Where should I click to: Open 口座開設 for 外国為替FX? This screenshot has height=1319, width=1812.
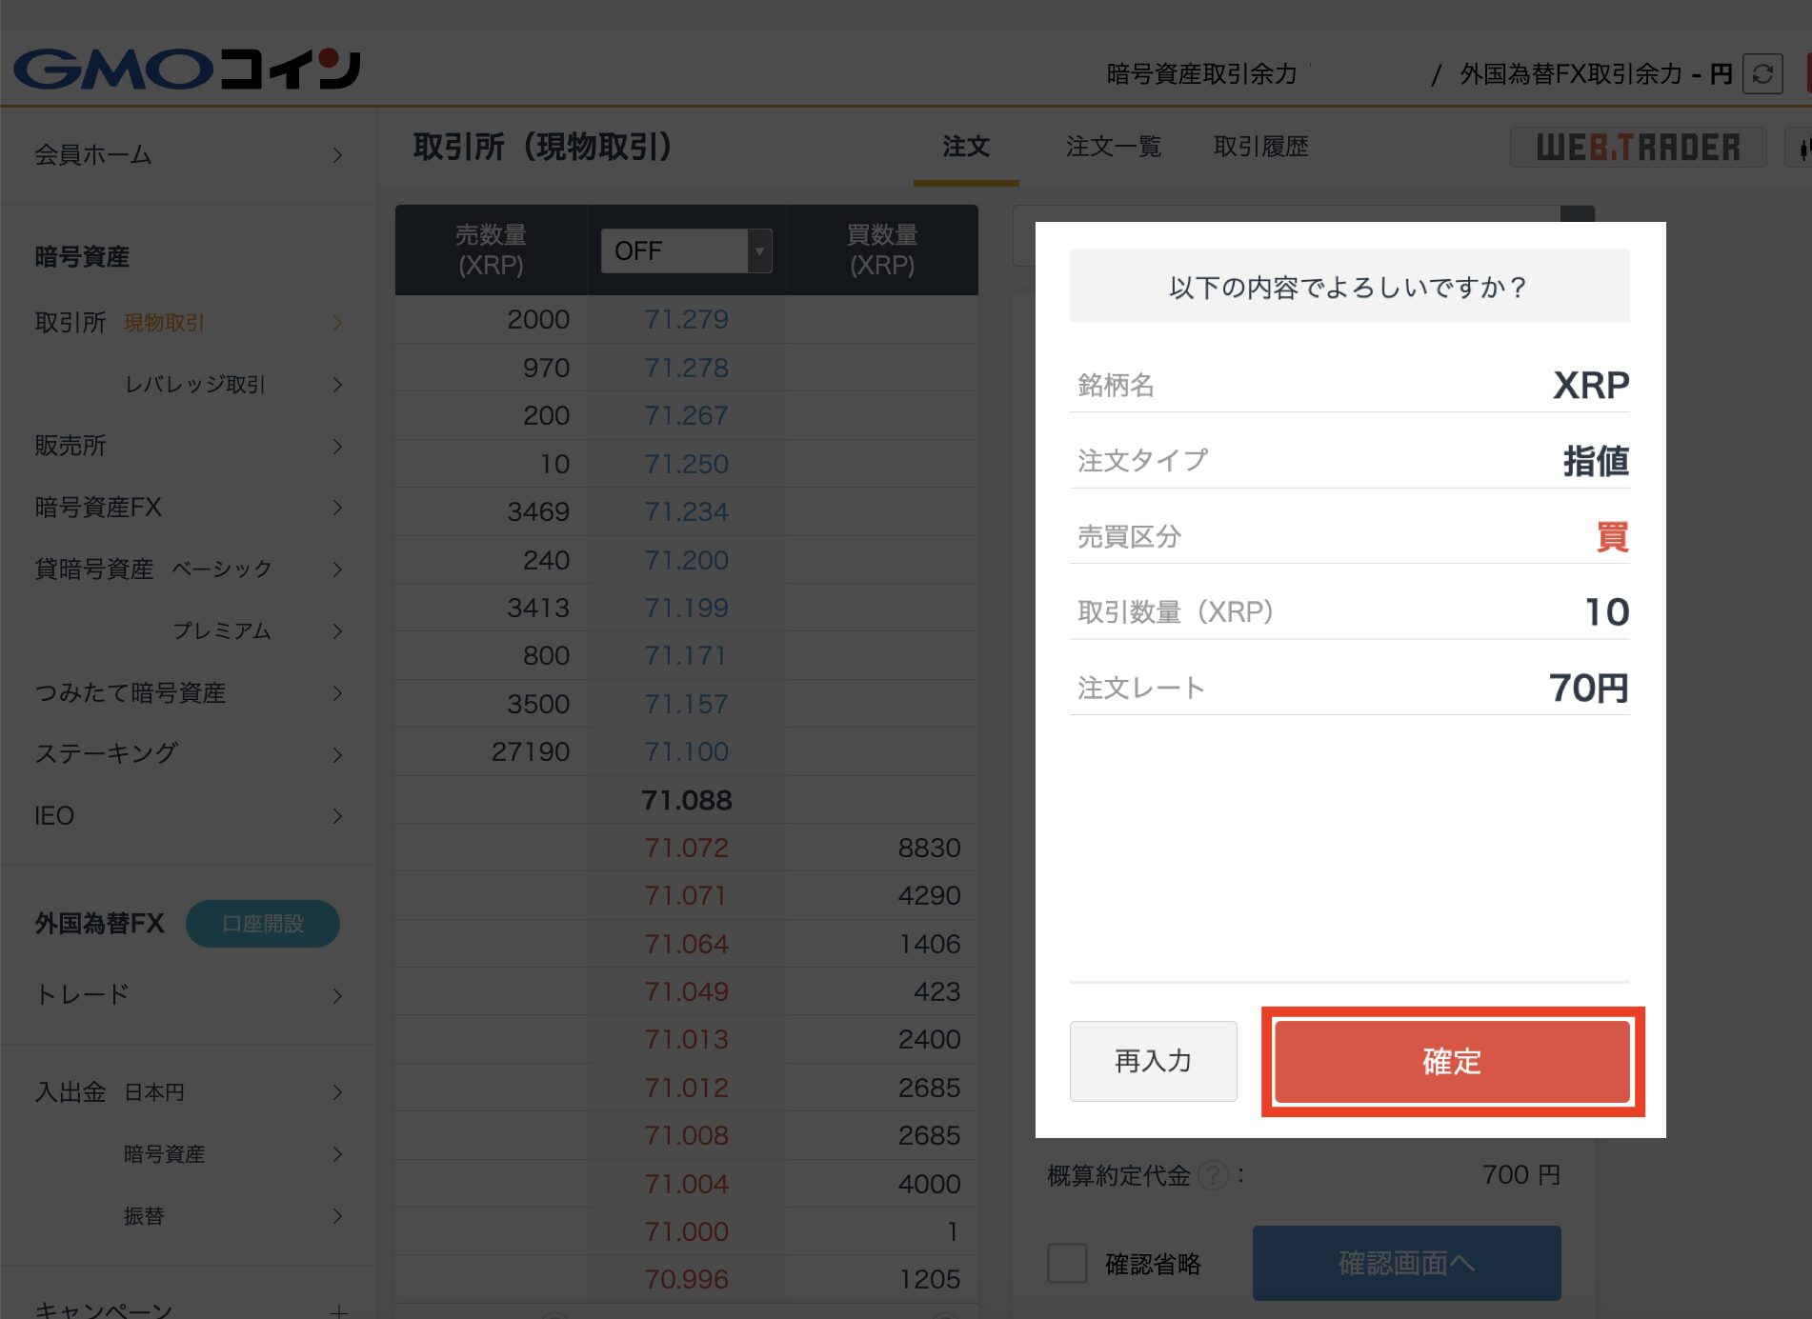pyautogui.click(x=263, y=923)
